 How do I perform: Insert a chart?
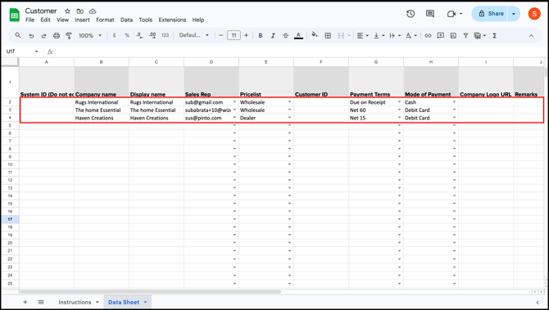coord(453,36)
